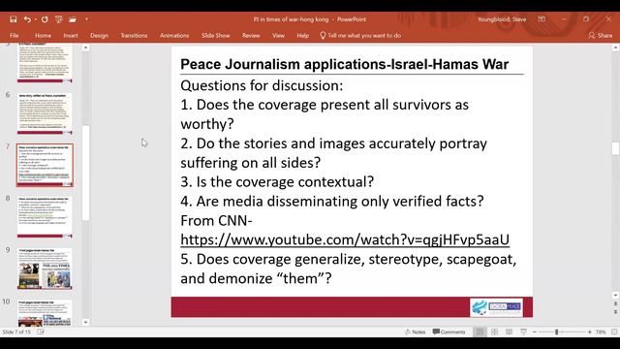Click the main slide area vertical scrollbar handle
Screen dimensions: 620x349
pos(615,148)
